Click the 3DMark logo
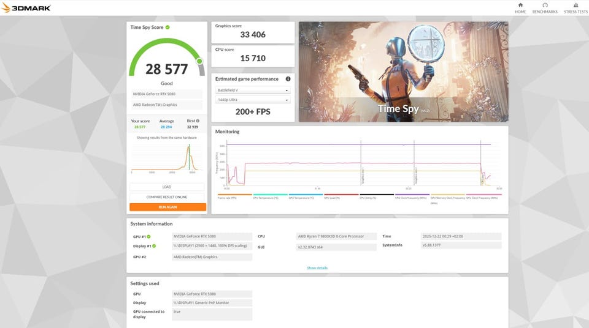This screenshot has width=589, height=328. (x=26, y=7)
